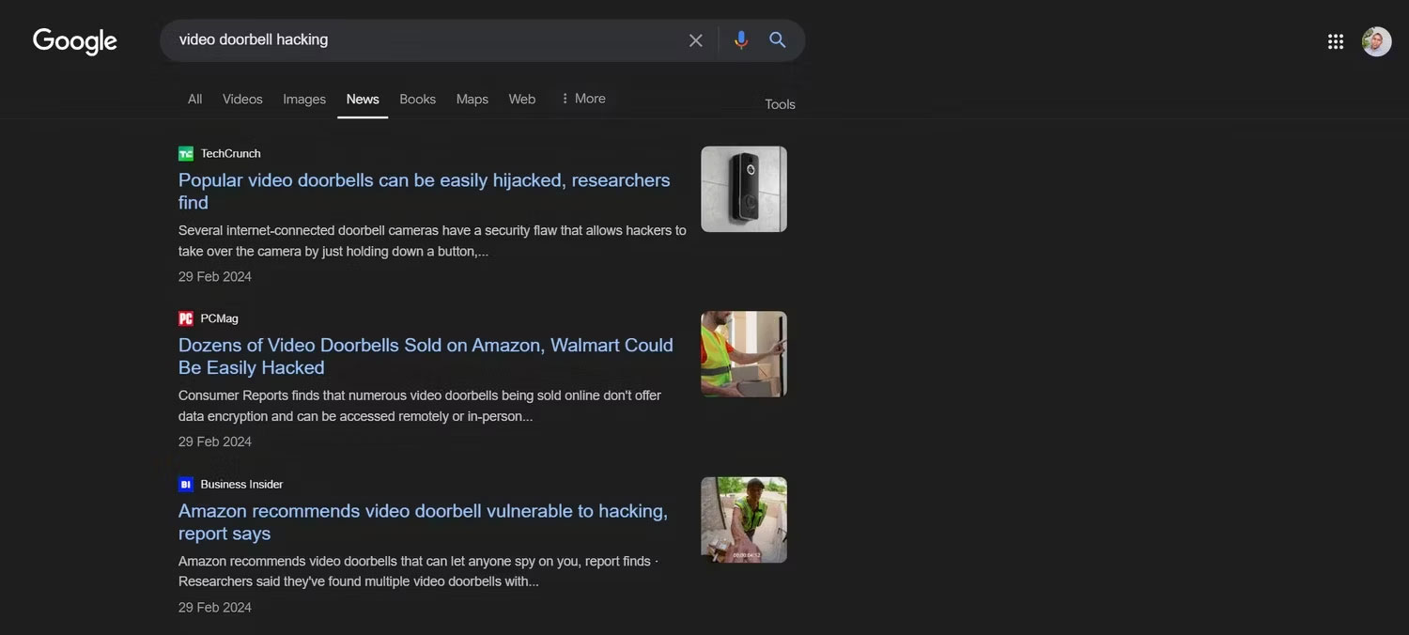Select the News tab
Screen dimensions: 1409x635
point(363,99)
